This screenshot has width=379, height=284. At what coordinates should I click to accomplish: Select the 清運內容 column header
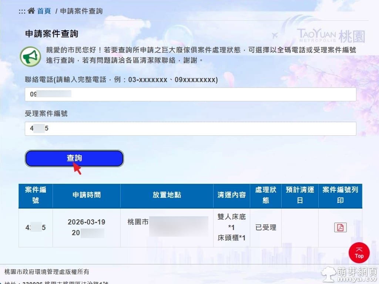coord(231,195)
